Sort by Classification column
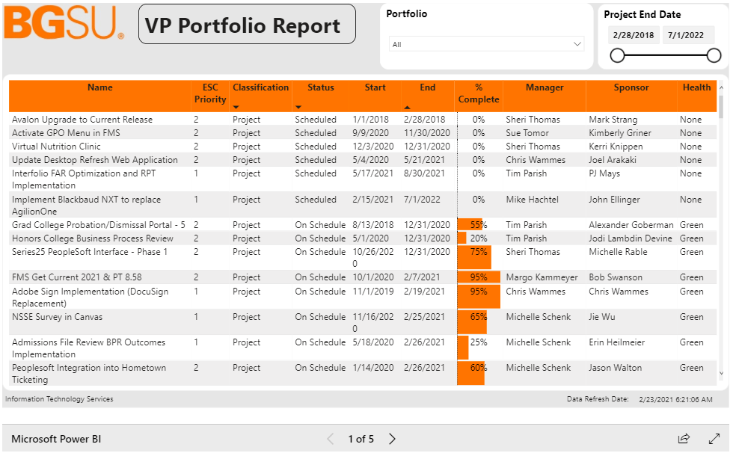The image size is (733, 456). (260, 88)
